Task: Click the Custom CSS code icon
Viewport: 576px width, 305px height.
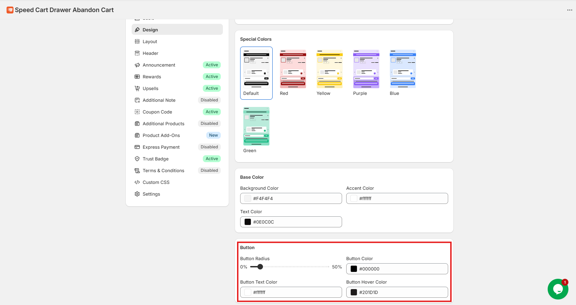Action: coord(137,182)
